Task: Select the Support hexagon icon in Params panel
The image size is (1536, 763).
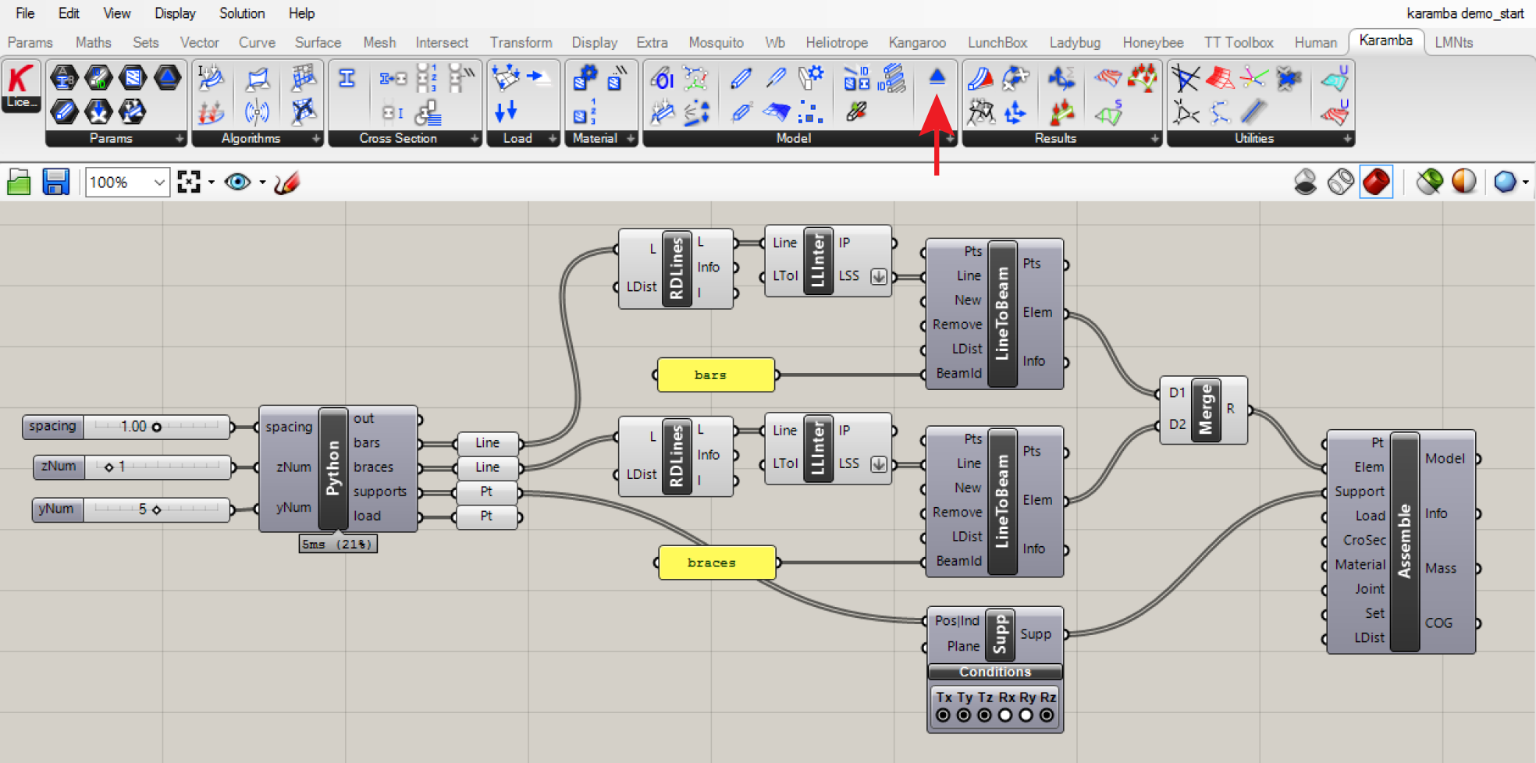Action: [x=167, y=77]
